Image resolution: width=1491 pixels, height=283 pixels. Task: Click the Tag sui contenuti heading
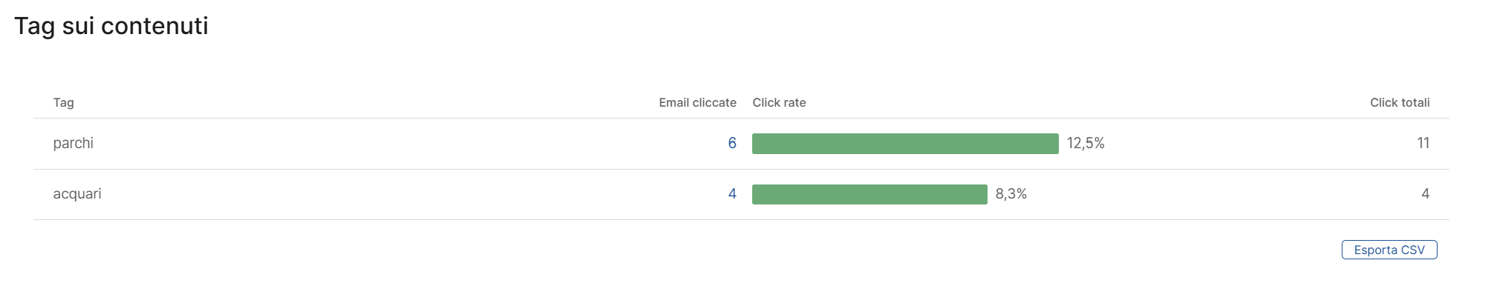111,26
